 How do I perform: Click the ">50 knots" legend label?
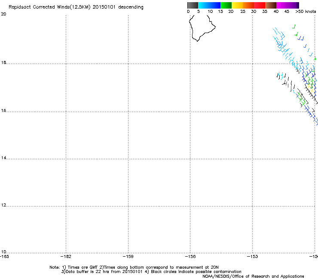306,12
